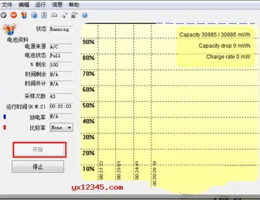Click the system info icon with blue badge

[x=34, y=15]
